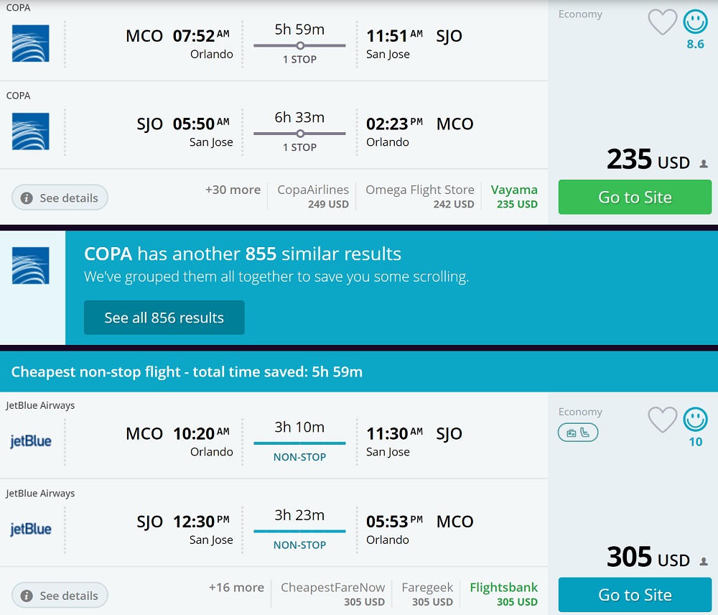
Task: Click the JetBlue baggage and seat amenities icon
Action: pyautogui.click(x=578, y=433)
